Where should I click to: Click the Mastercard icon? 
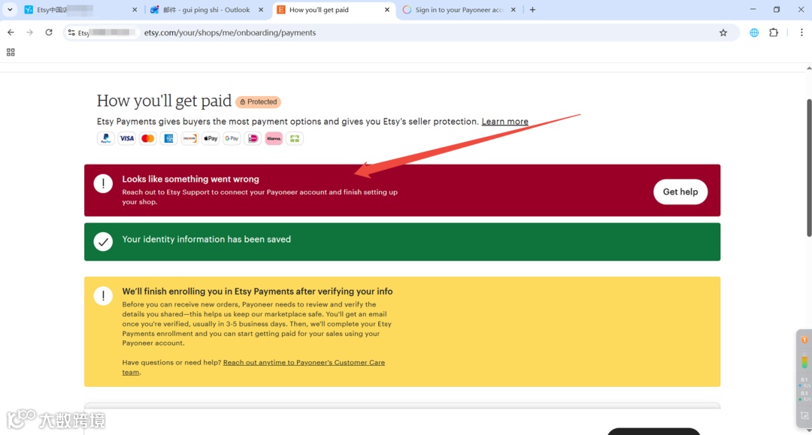[x=147, y=138]
